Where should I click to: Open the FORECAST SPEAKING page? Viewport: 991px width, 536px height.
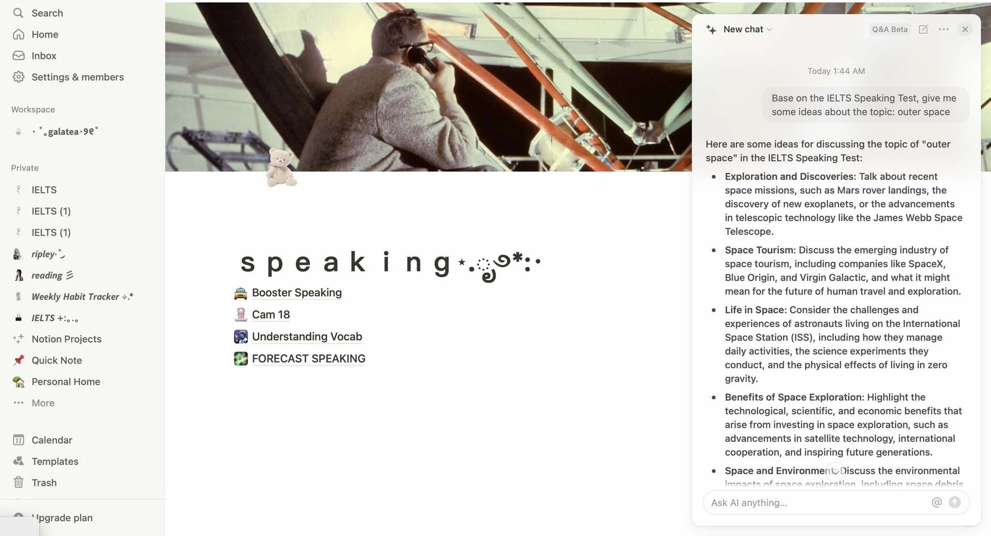(309, 359)
